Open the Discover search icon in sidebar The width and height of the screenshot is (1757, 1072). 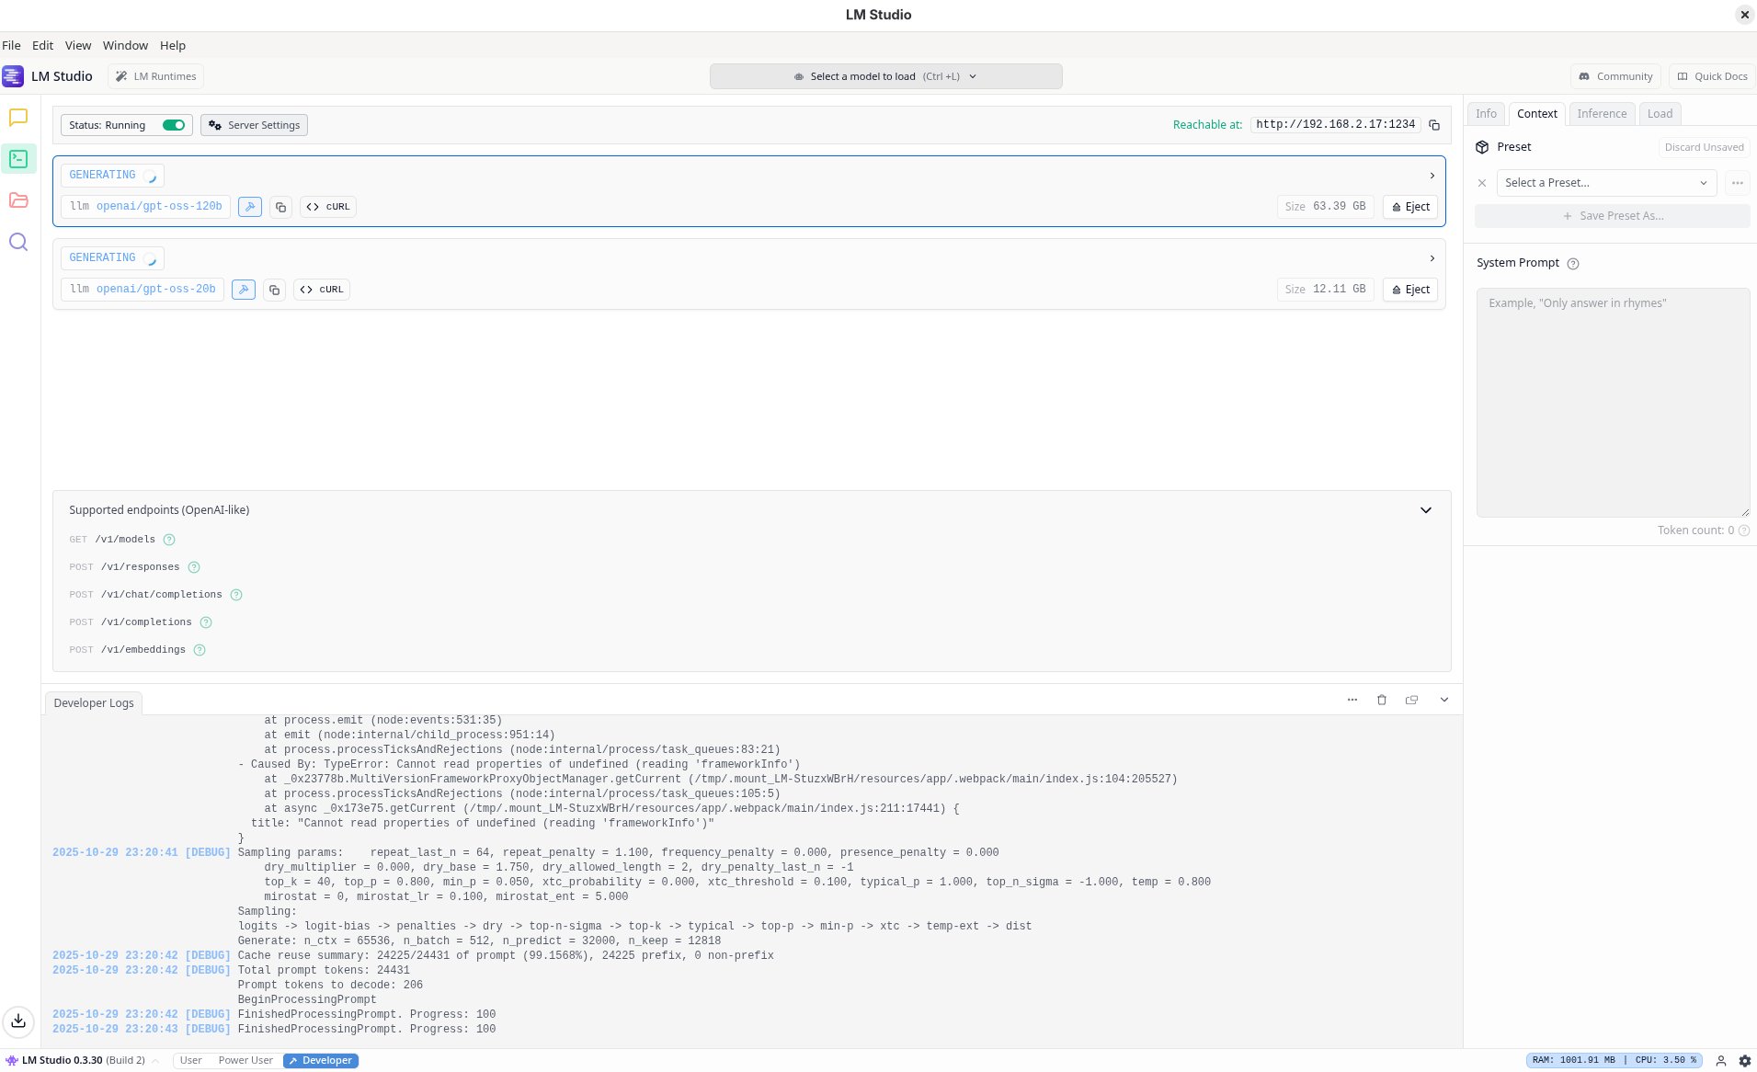click(18, 242)
